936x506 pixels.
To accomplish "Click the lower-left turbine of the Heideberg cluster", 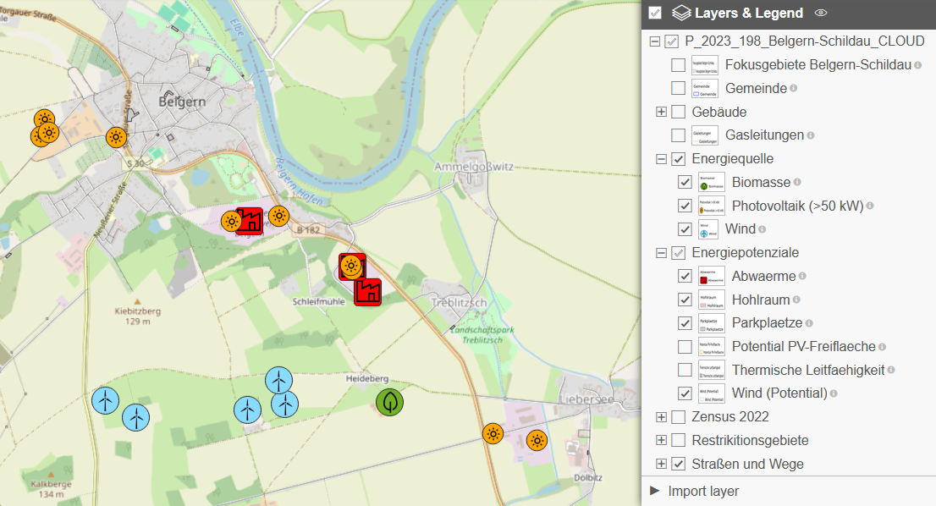I will point(248,410).
